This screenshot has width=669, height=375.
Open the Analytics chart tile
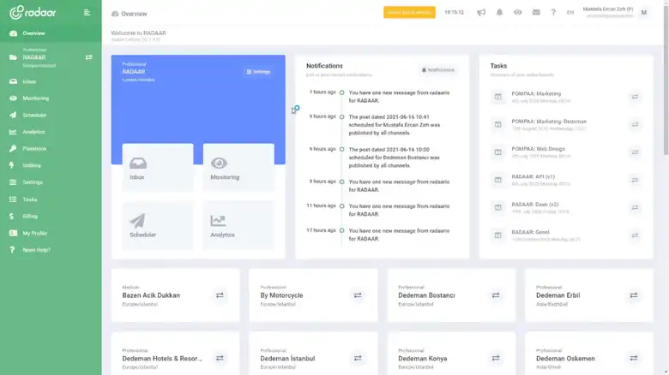click(238, 224)
